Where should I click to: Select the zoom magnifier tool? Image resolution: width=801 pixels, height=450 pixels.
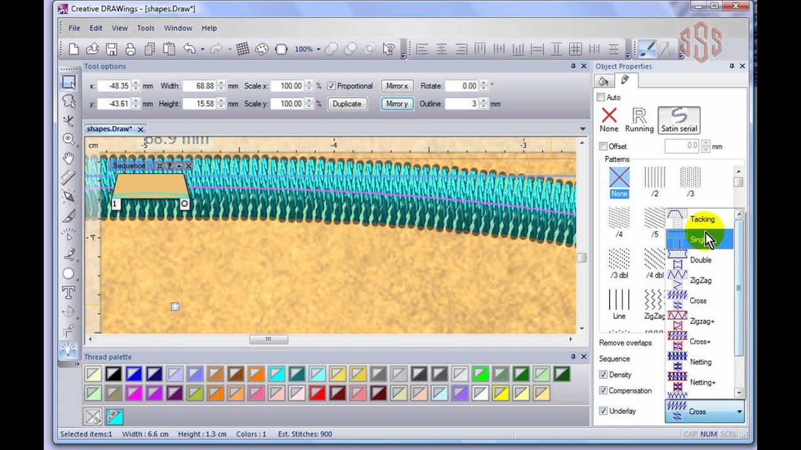[69, 139]
